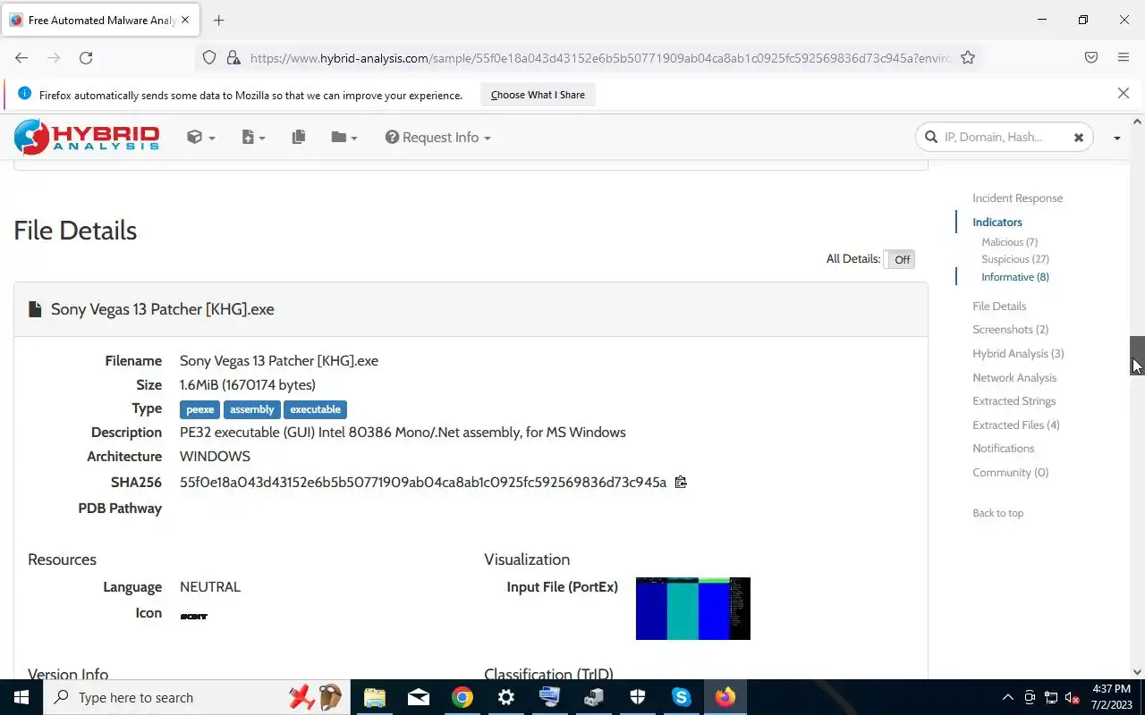Viewport: 1145px width, 715px height.
Task: Open Google Chrome from taskbar
Action: 462,697
